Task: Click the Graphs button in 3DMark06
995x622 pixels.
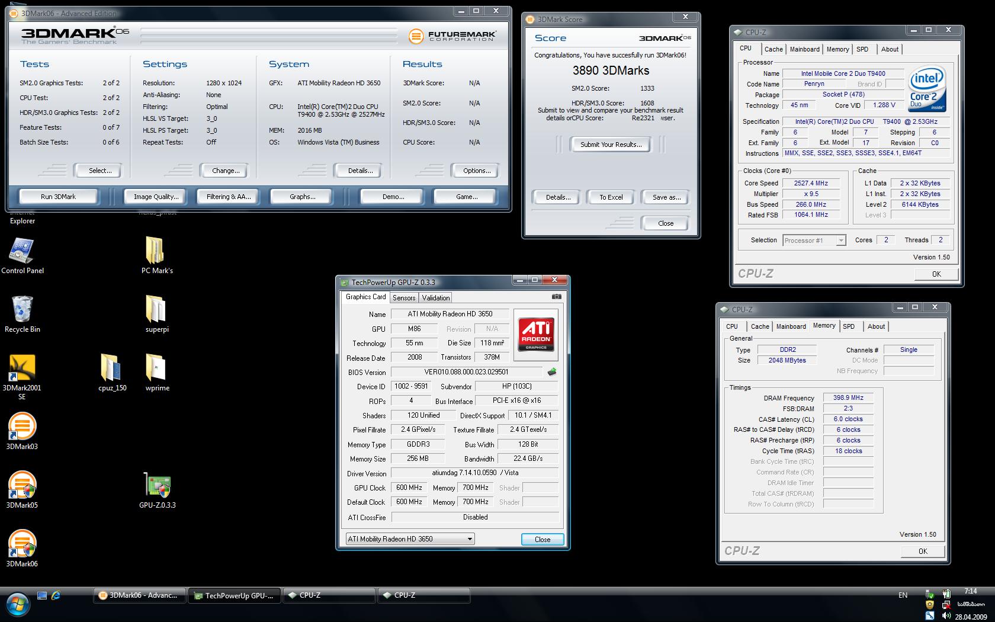Action: [303, 197]
